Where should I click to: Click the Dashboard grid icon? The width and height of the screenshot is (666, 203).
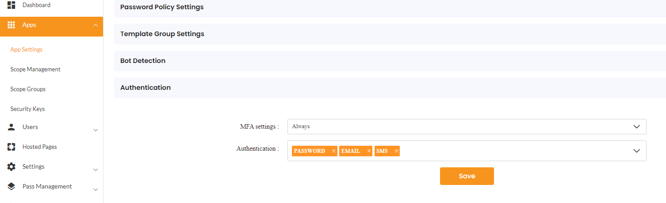tap(11, 5)
